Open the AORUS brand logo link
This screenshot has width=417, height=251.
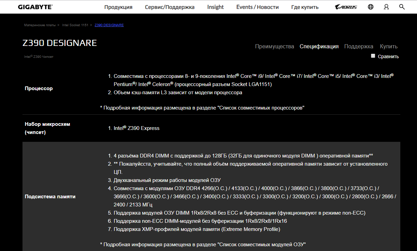tap(346, 7)
